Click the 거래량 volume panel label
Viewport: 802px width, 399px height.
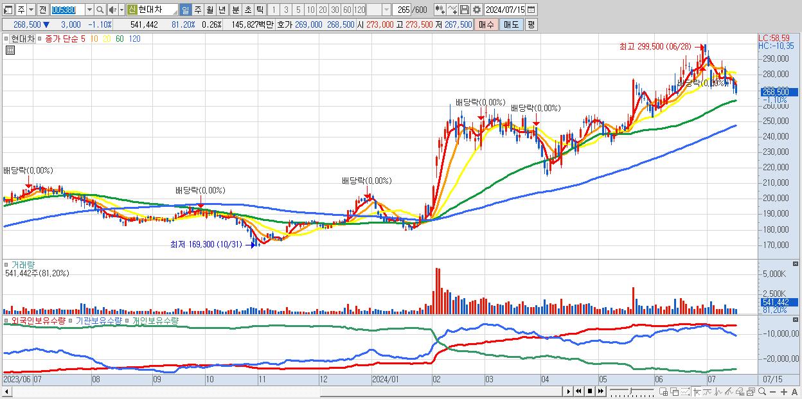tap(22, 264)
